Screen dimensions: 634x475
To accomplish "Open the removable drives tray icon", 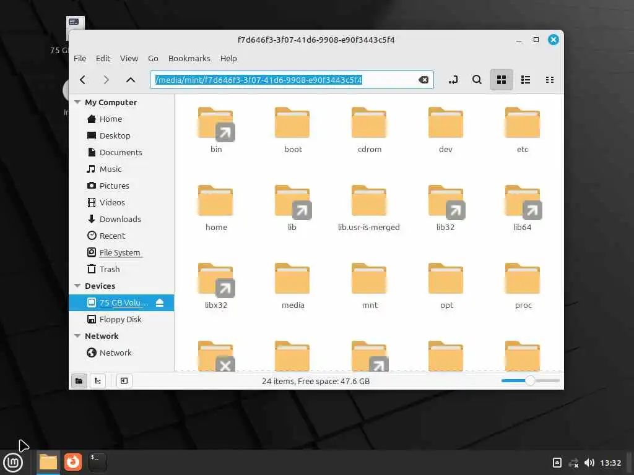I will point(557,463).
